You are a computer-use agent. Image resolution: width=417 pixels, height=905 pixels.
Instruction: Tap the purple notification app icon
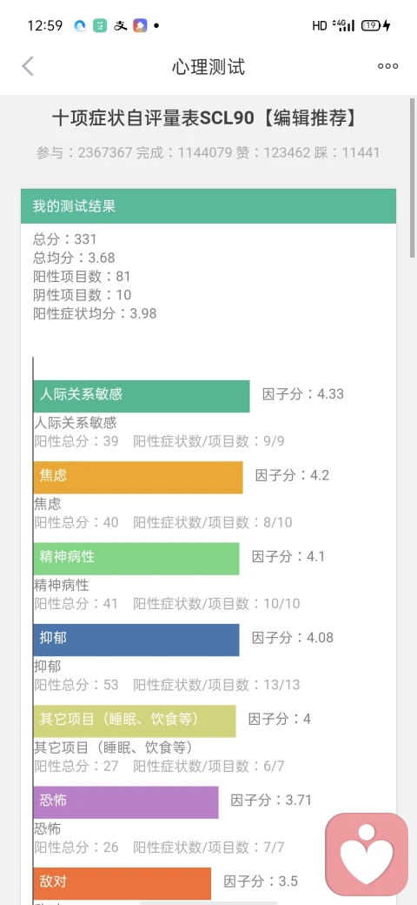pos(140,25)
